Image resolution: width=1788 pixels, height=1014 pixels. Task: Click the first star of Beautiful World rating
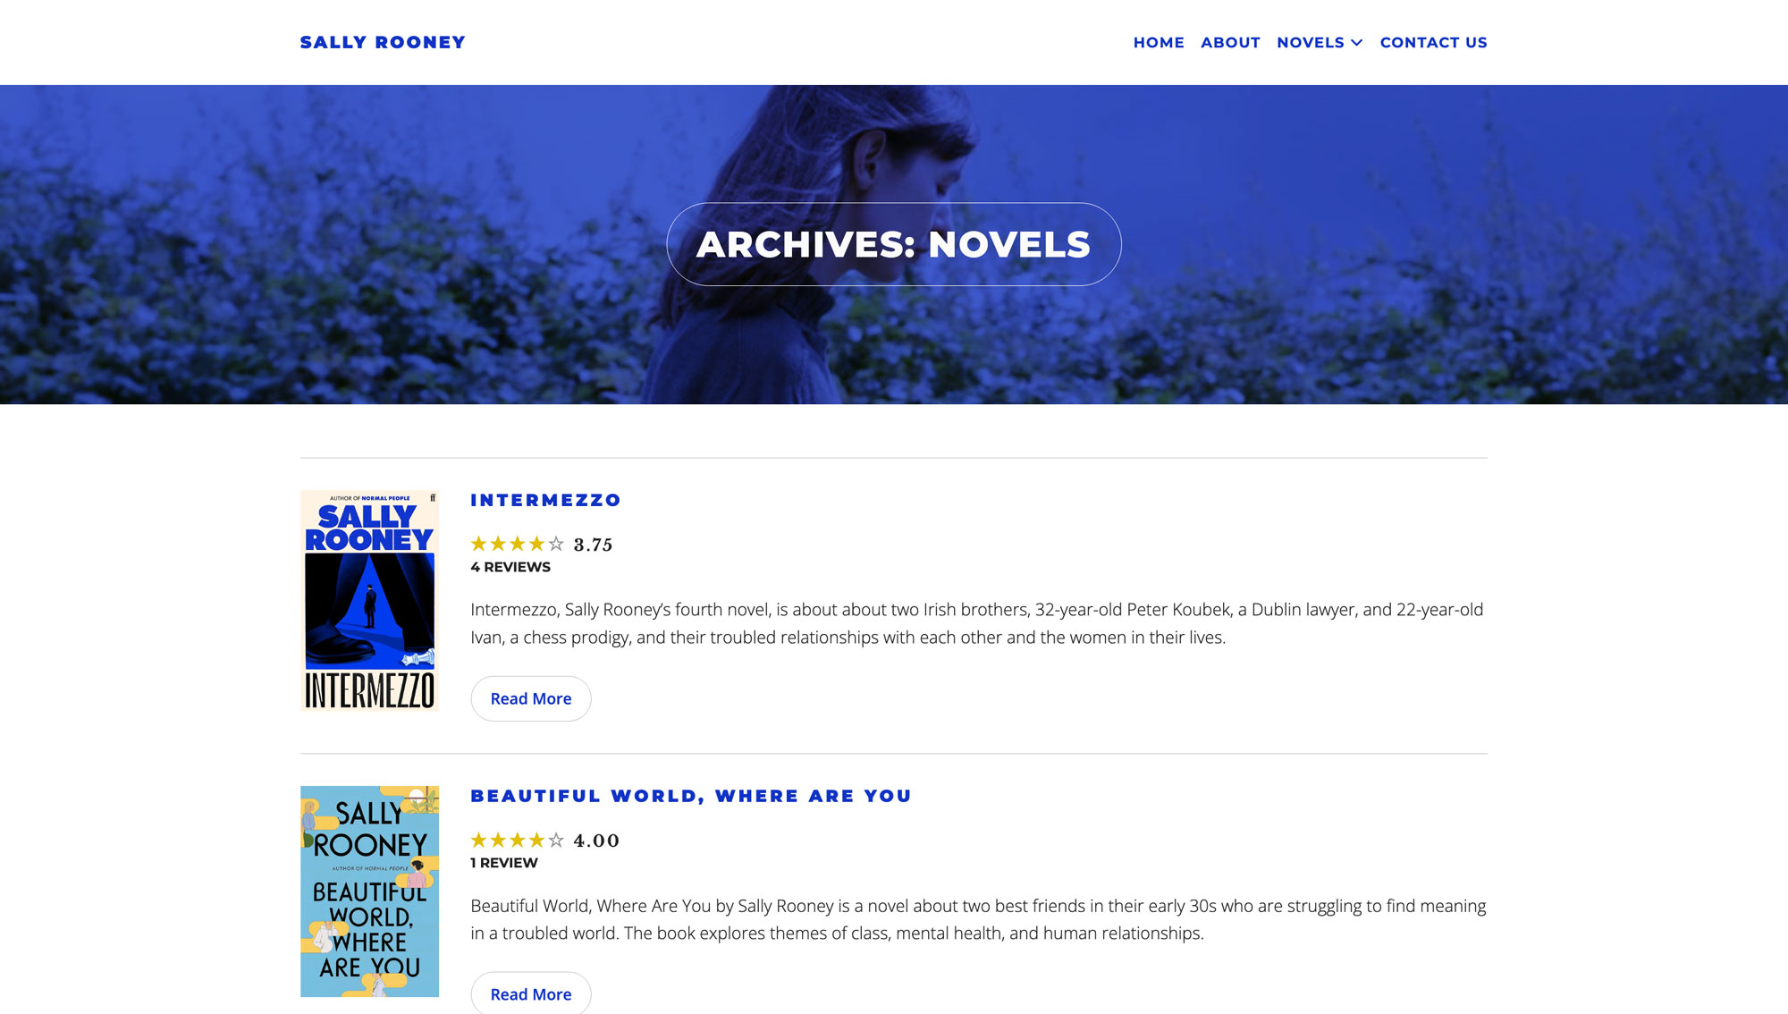tap(479, 840)
